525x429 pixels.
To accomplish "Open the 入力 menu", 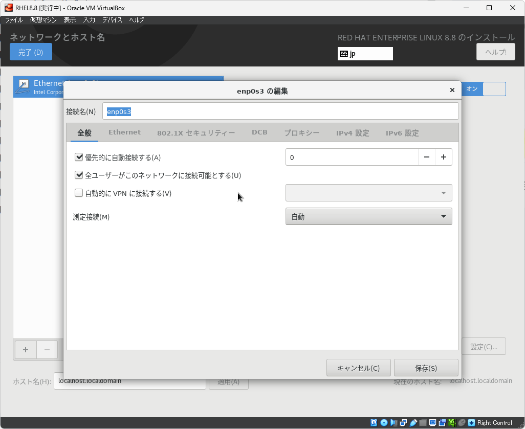I will [x=89, y=20].
